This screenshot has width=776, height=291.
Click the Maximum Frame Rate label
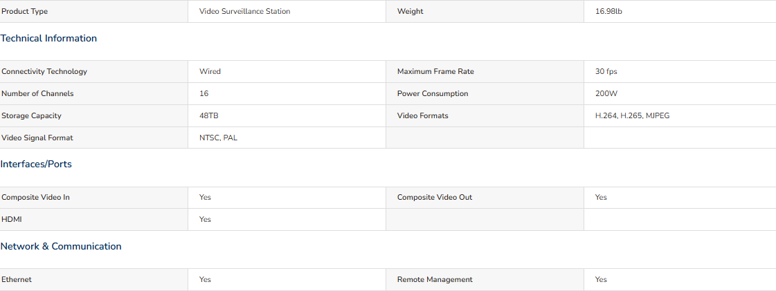[435, 72]
